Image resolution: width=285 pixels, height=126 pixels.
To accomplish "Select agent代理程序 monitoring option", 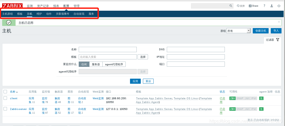I will [x=114, y=64].
